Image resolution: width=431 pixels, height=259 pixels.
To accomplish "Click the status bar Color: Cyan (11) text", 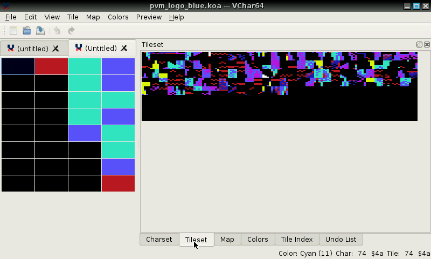I will click(305, 253).
